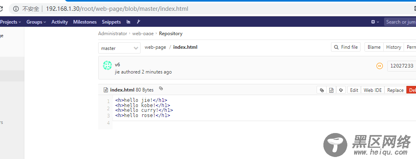
Task: Click the browser address bar URL
Action: coord(117,9)
